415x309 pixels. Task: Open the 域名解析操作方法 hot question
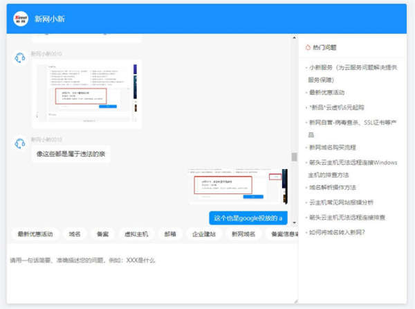click(333, 187)
